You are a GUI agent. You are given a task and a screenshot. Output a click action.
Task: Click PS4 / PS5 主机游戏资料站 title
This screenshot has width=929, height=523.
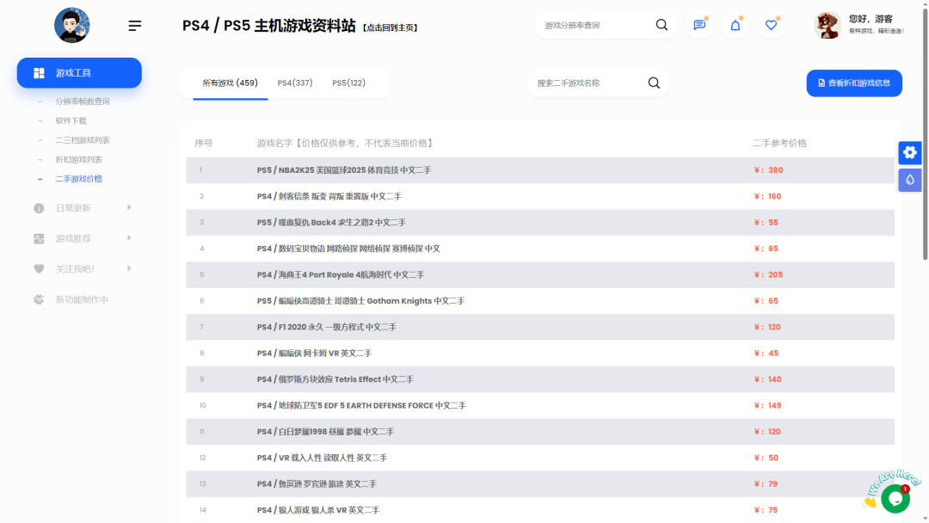click(269, 26)
